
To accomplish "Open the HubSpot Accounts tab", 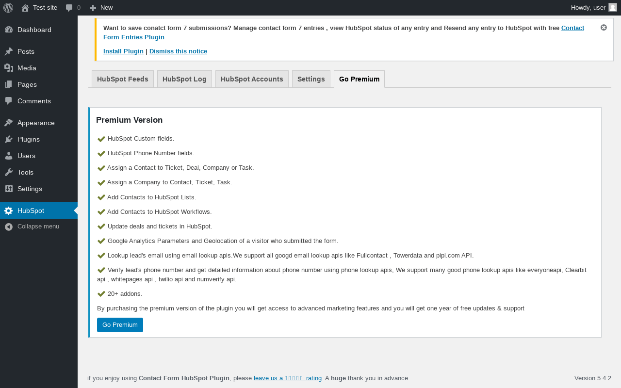I will tap(252, 79).
